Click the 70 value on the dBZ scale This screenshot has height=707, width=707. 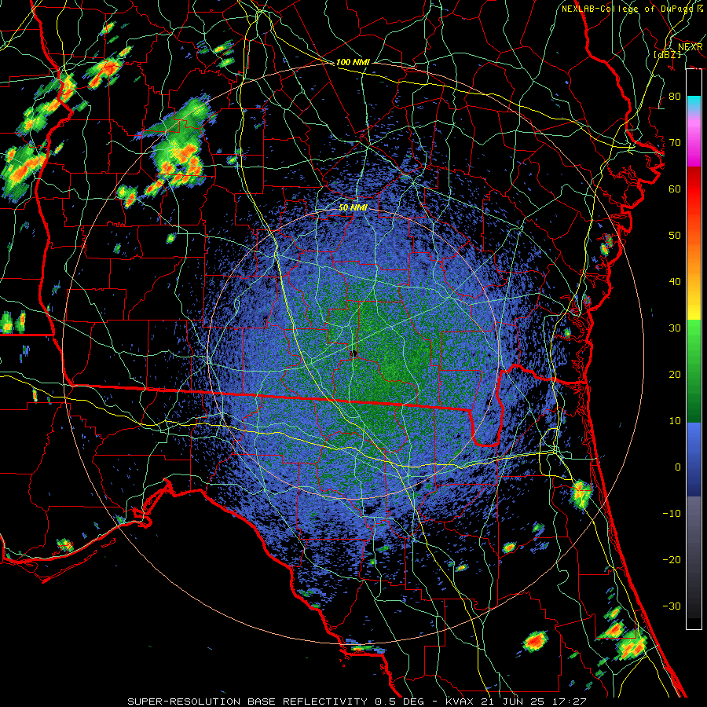pos(675,142)
